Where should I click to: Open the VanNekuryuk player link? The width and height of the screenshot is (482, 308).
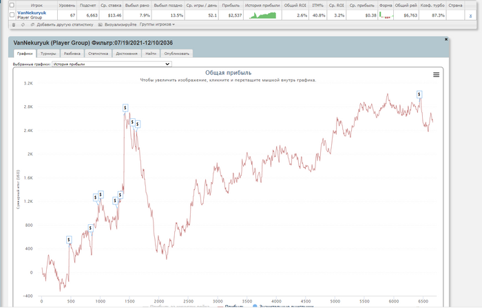32,13
